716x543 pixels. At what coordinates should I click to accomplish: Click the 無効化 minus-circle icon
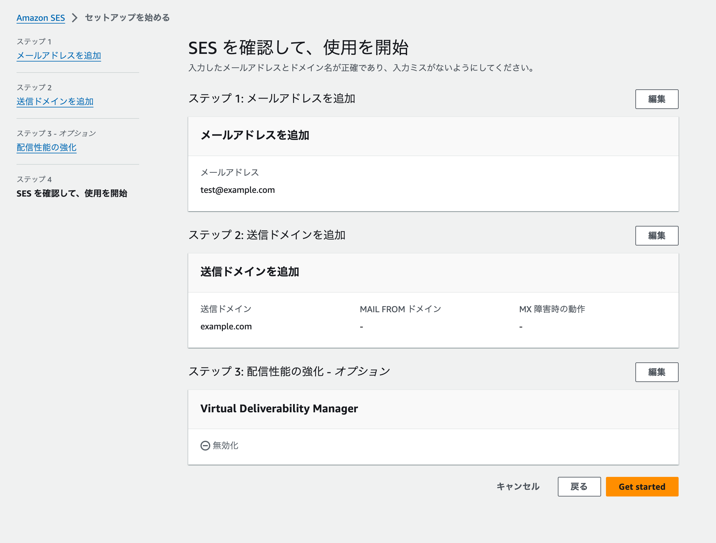[205, 445]
